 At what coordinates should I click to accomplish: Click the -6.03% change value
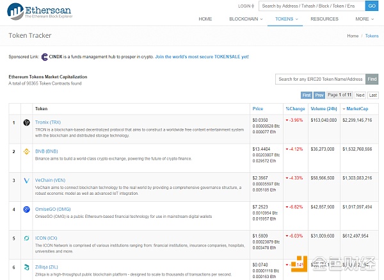point(294,236)
